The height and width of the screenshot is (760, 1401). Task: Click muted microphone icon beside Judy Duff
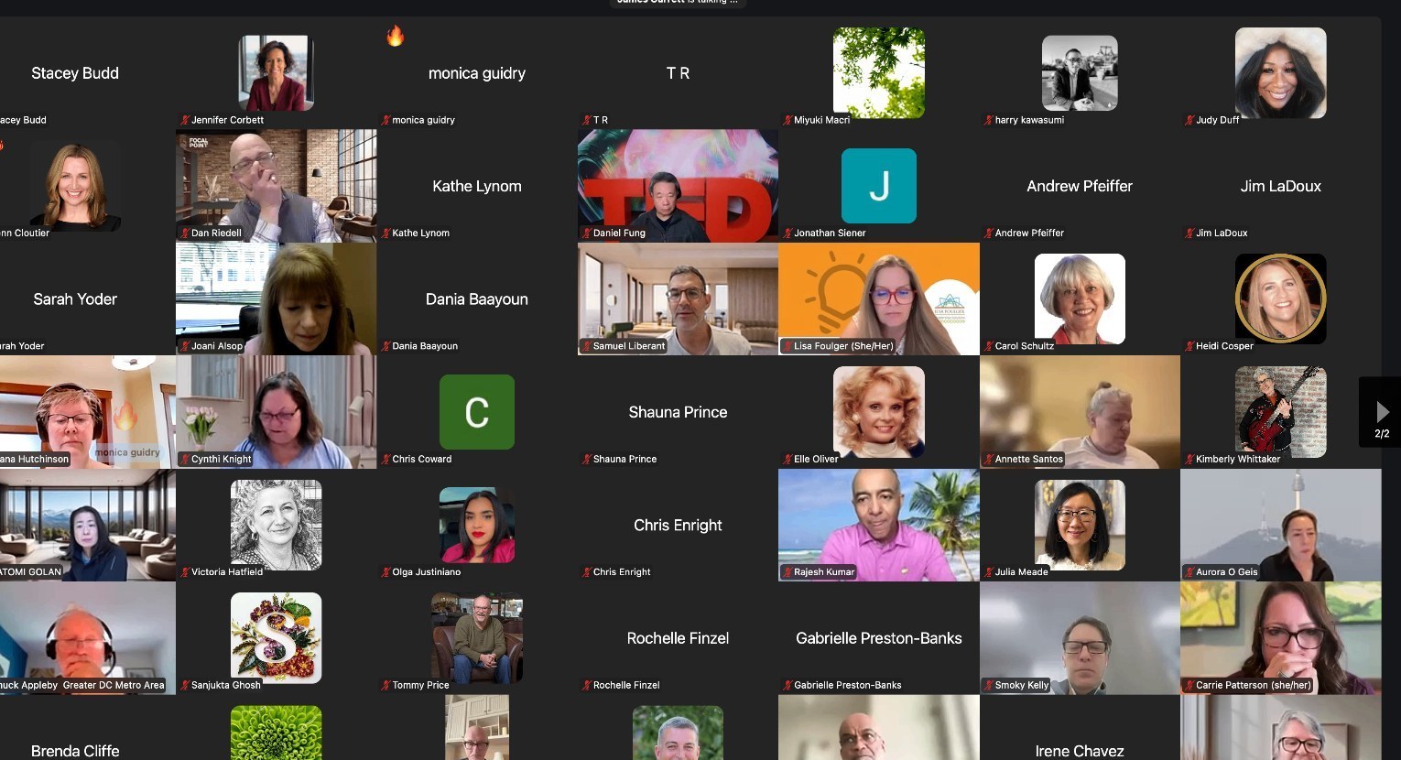[x=1189, y=120]
